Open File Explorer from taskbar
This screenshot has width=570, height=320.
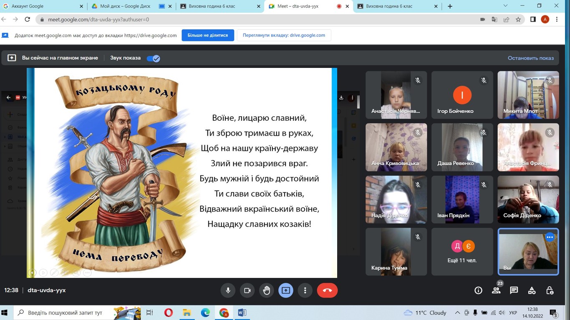coord(187,312)
